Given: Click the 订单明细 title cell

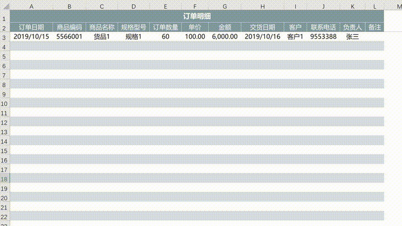Looking at the screenshot, I should click(x=197, y=17).
